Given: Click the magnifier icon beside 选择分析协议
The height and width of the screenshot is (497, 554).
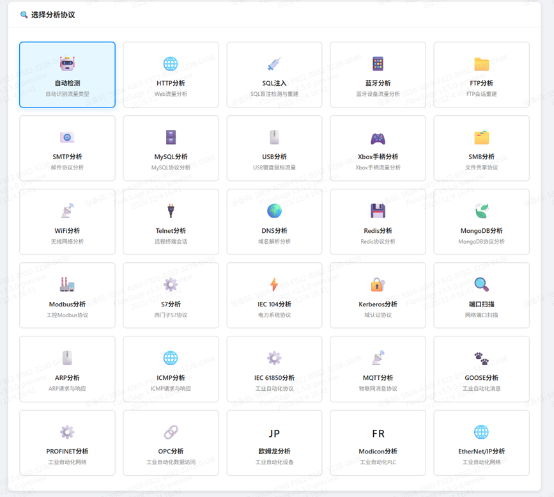Looking at the screenshot, I should 24,15.
